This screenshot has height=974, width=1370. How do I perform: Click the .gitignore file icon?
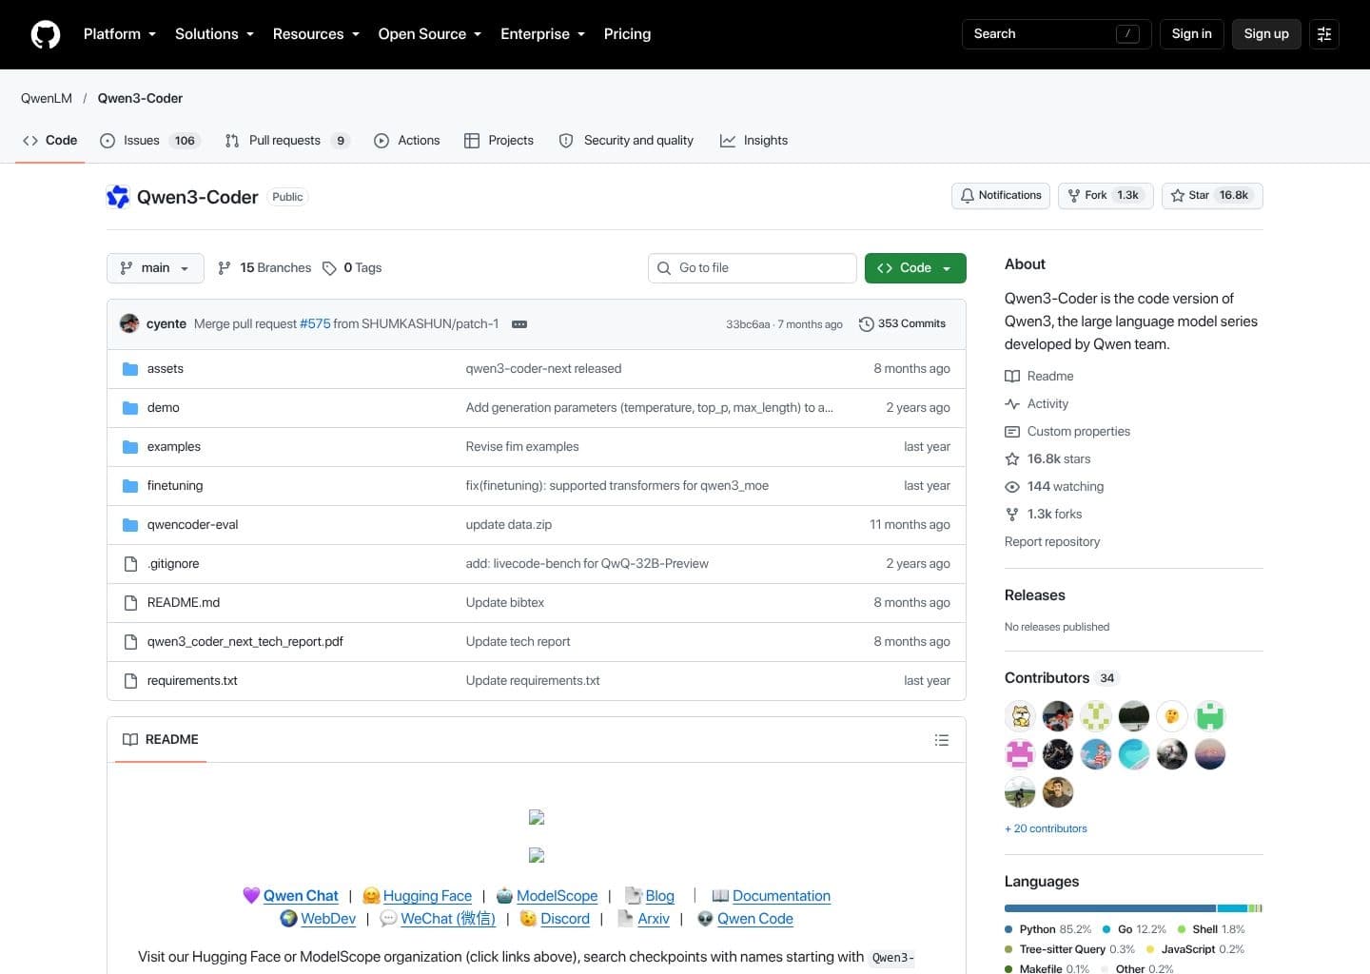click(130, 564)
